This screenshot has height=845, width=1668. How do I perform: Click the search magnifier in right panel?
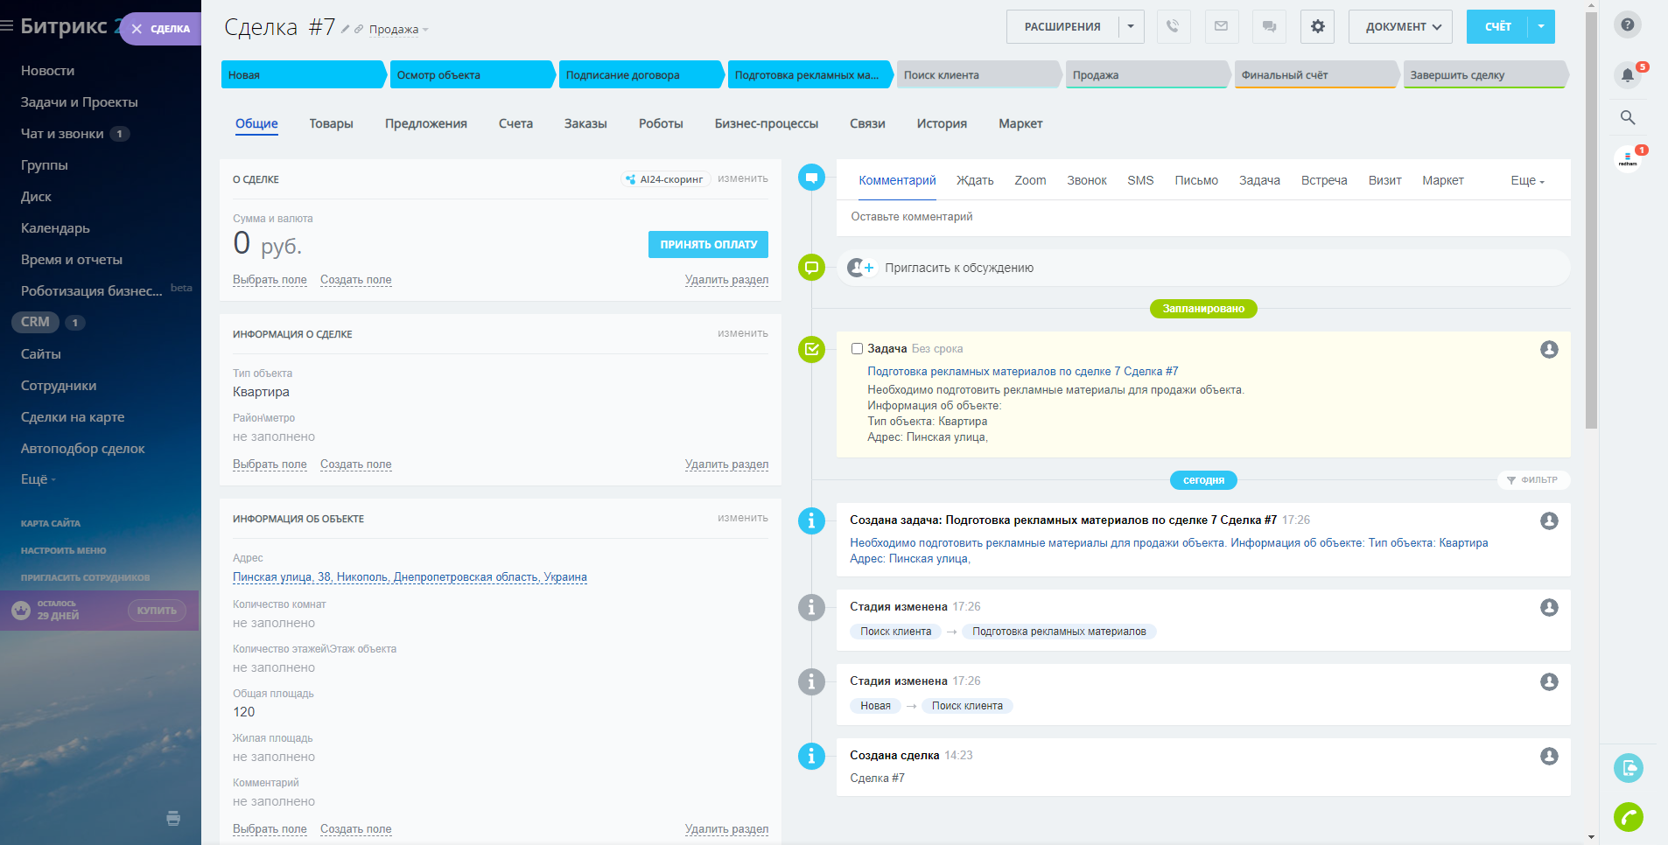pos(1628,117)
